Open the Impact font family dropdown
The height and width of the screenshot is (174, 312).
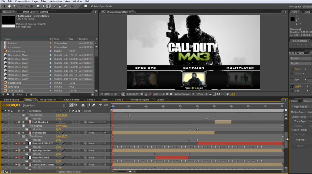point(300,58)
